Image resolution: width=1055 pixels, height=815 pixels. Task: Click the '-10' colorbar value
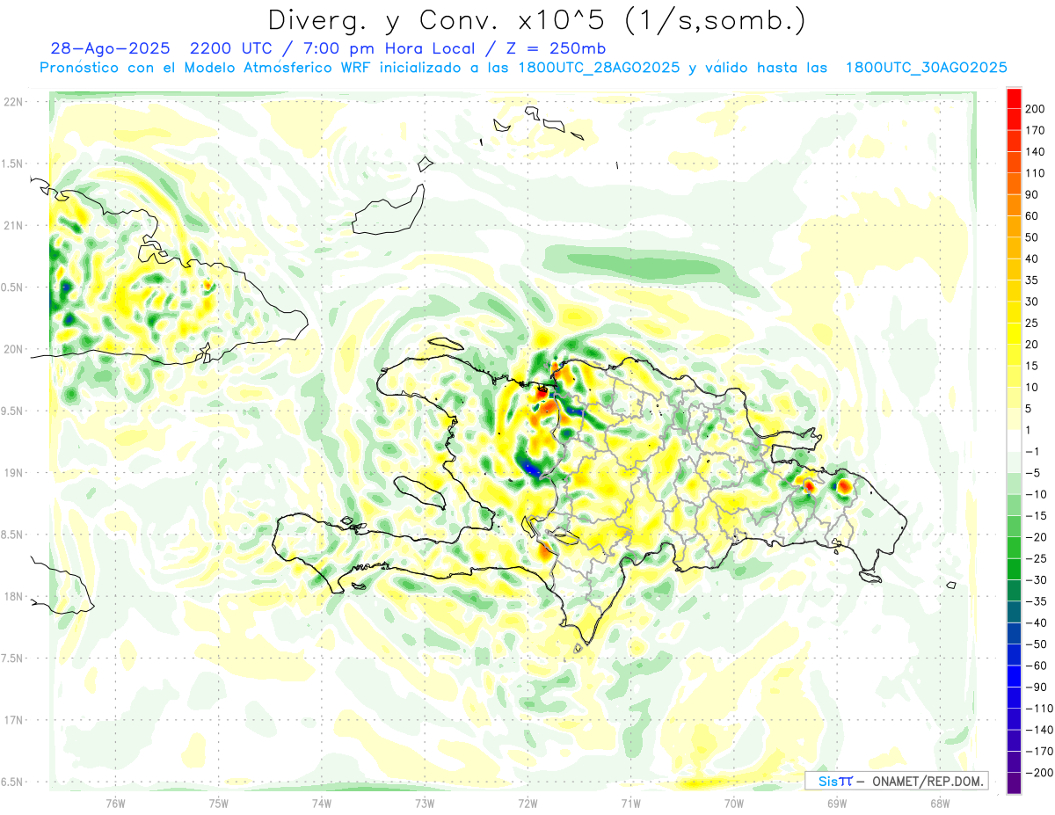(1036, 494)
